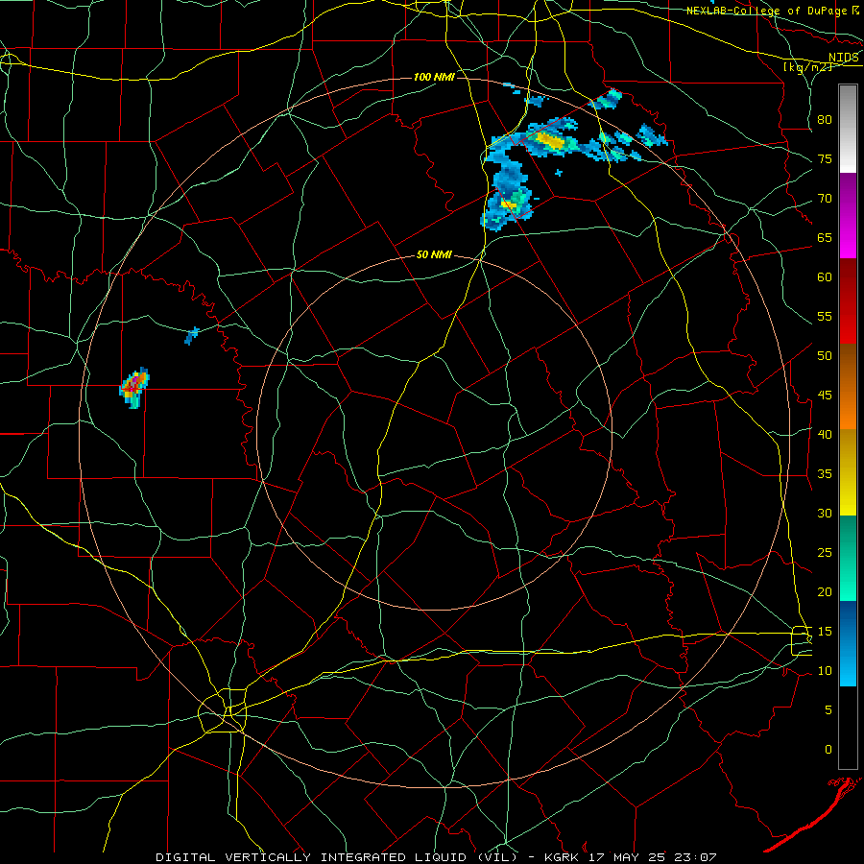Click the red-magenta core storm cell in the west
The width and height of the screenshot is (864, 864).
133,386
